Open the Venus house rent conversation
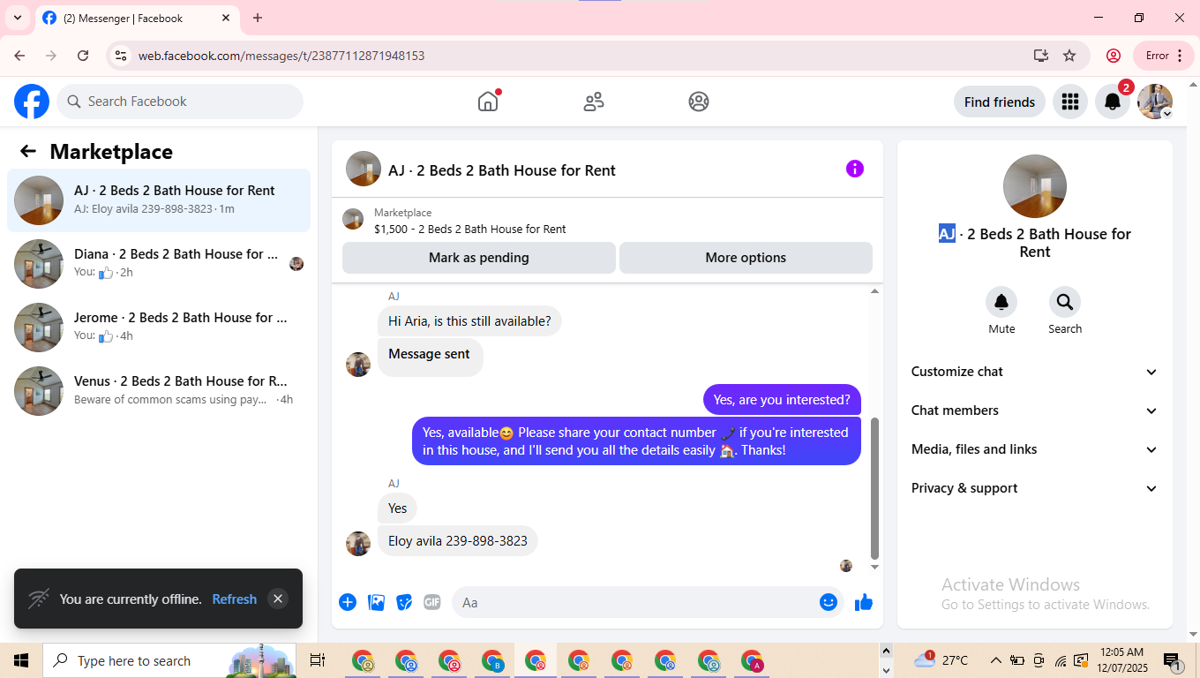This screenshot has width=1200, height=678. coord(159,391)
